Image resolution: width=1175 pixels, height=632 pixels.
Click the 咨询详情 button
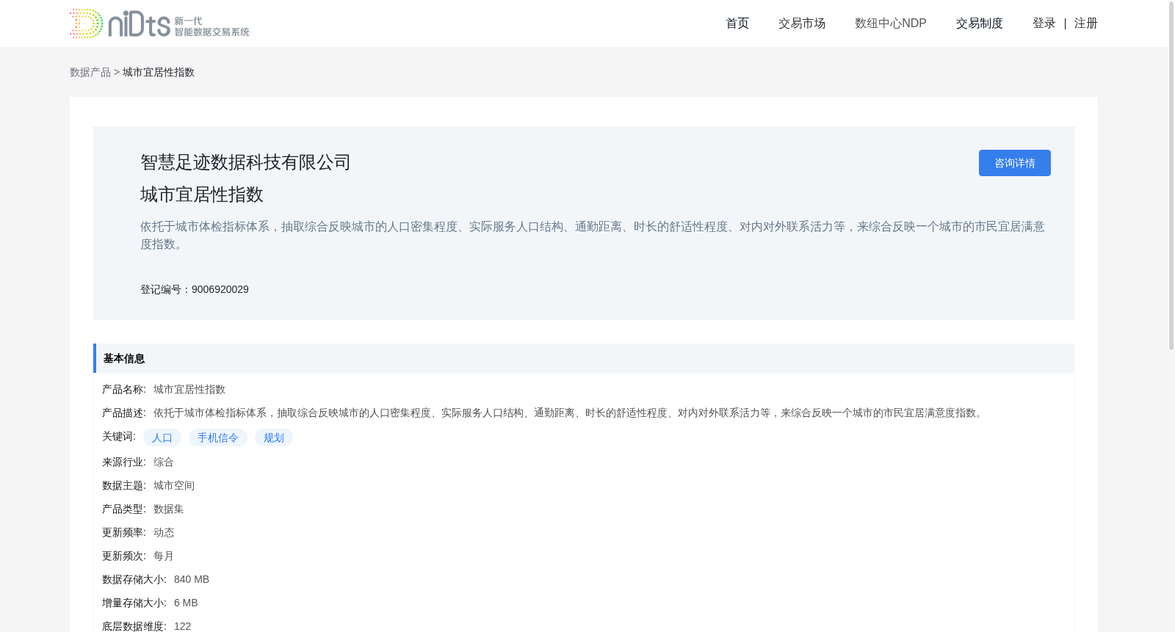coord(1015,163)
